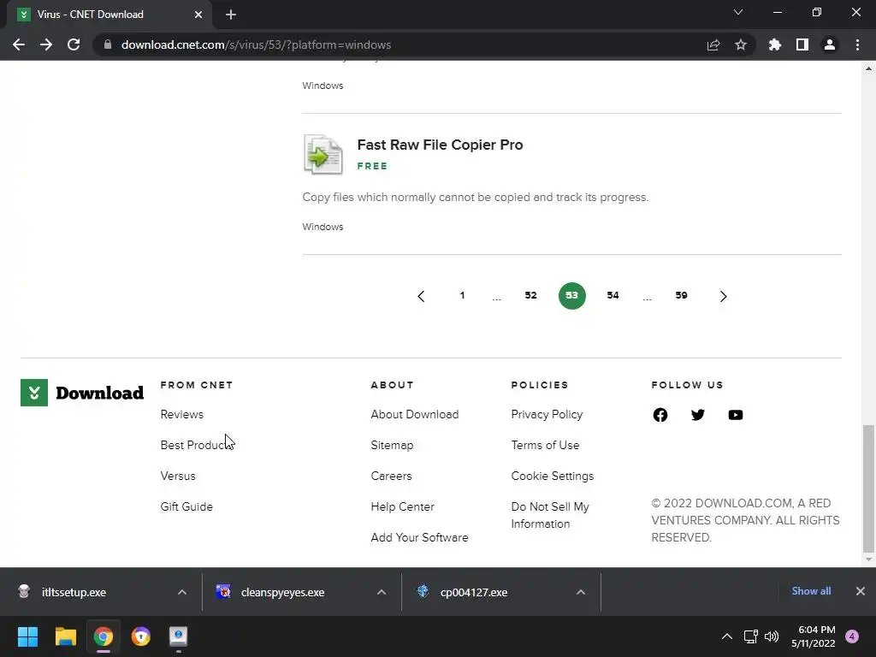876x657 pixels.
Task: Open the About Download link
Action: point(415,415)
